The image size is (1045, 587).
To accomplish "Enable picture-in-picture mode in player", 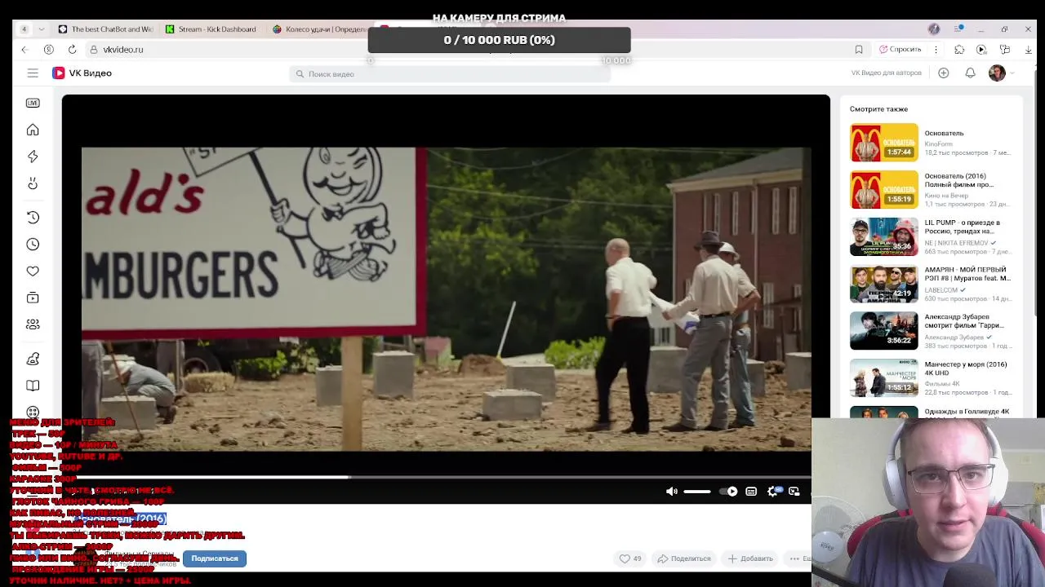I will point(794,492).
